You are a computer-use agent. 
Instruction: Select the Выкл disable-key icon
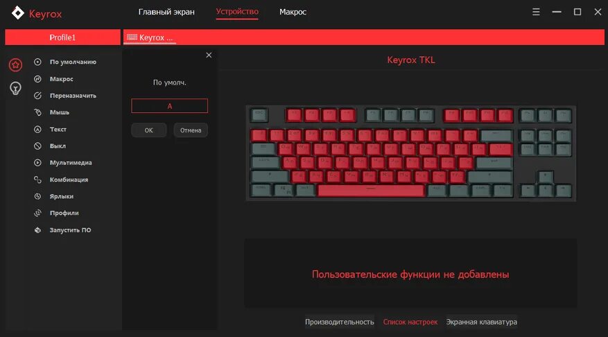click(x=37, y=146)
